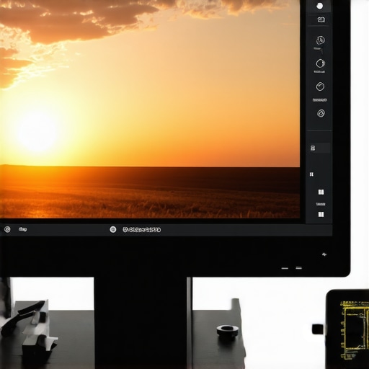
Task: Click the short label beside the ring icon
Action: coord(22,229)
